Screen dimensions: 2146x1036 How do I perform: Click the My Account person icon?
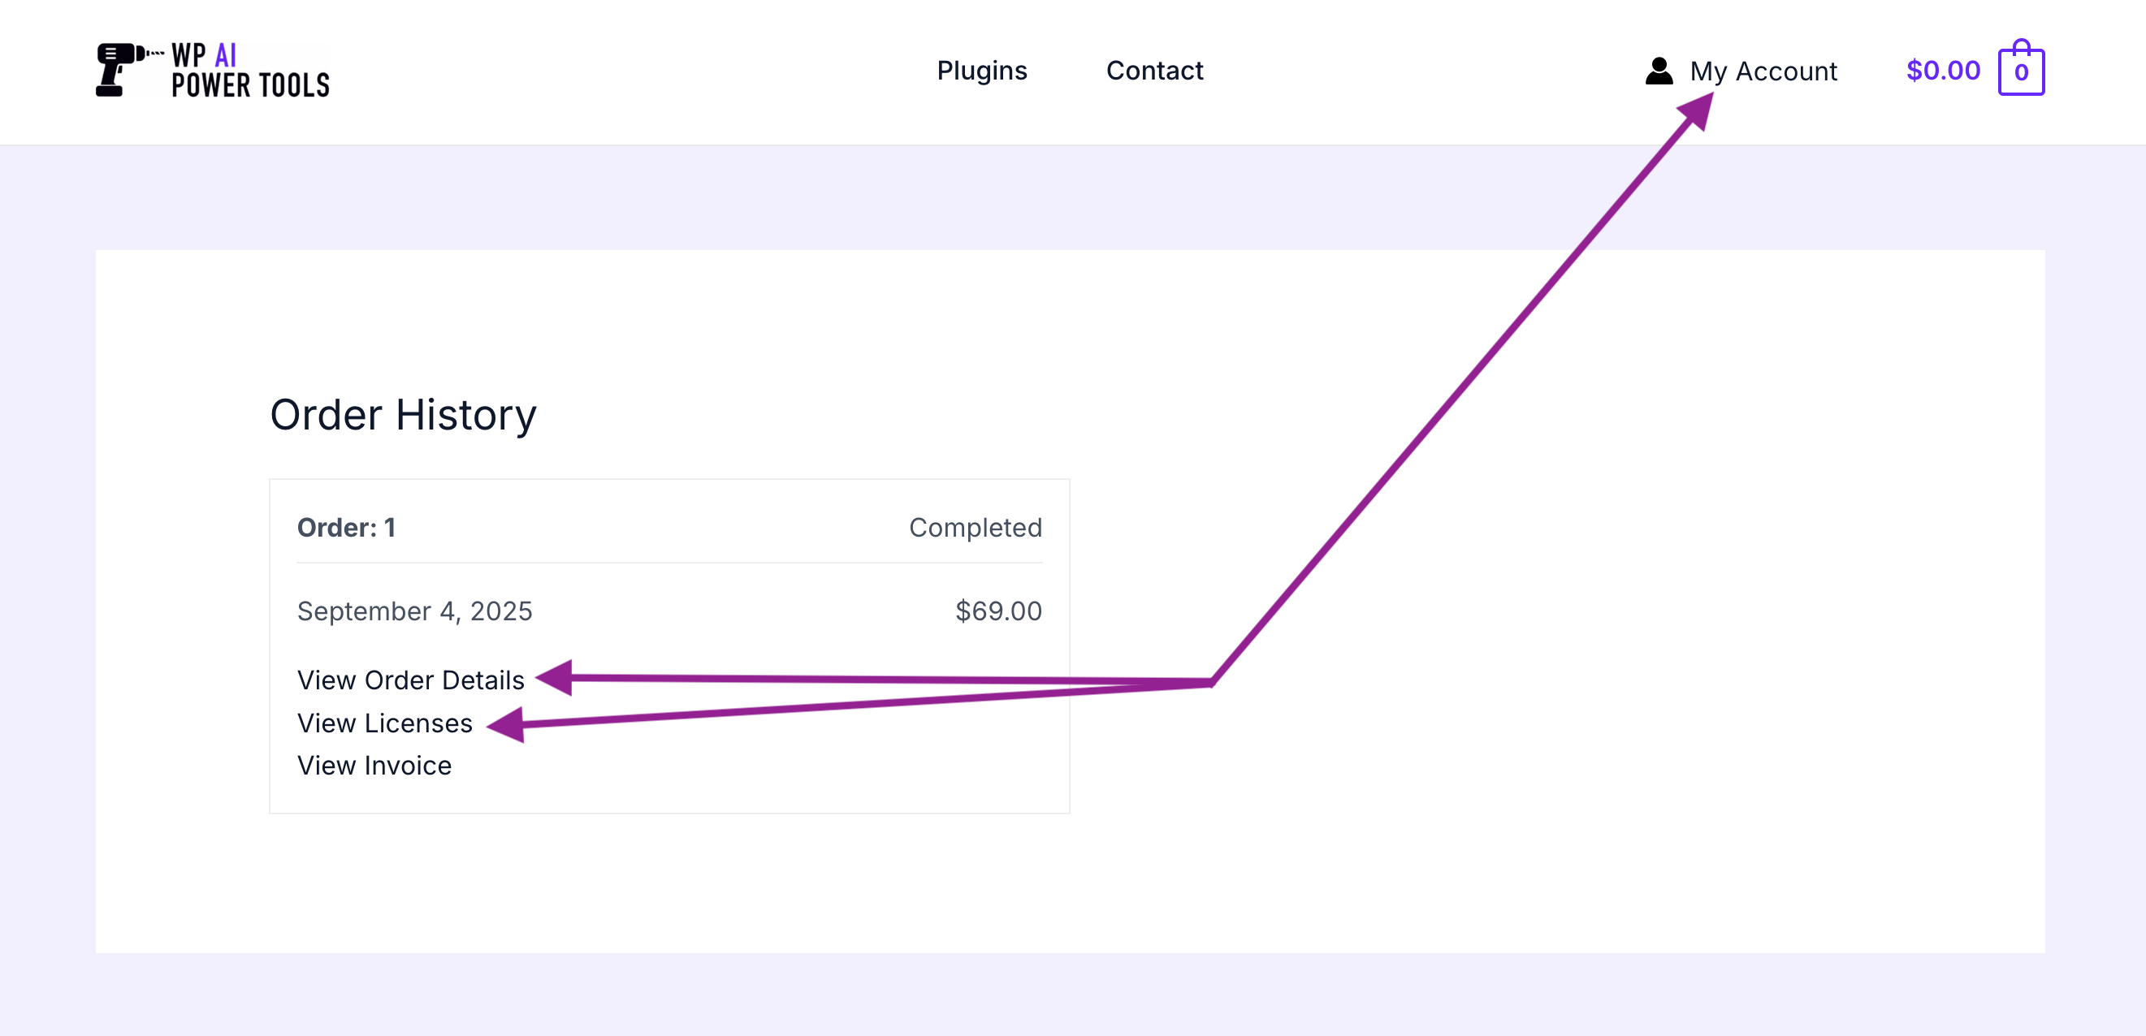(x=1658, y=71)
